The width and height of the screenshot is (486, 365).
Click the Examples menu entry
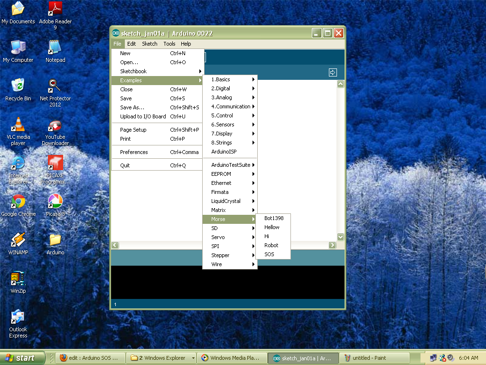tap(158, 80)
